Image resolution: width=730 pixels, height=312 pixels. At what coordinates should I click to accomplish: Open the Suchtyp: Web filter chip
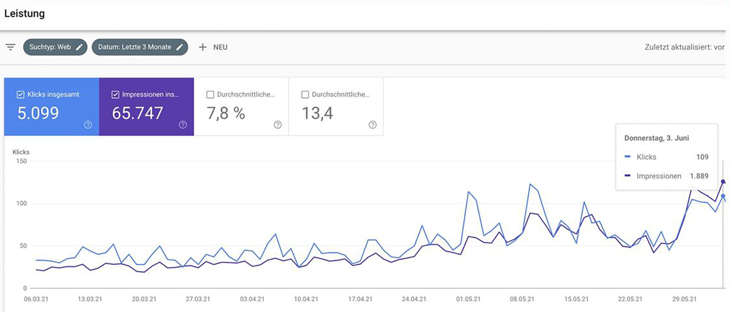[x=50, y=47]
